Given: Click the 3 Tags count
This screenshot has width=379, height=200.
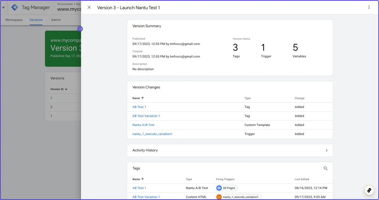Looking at the screenshot, I should 236,50.
